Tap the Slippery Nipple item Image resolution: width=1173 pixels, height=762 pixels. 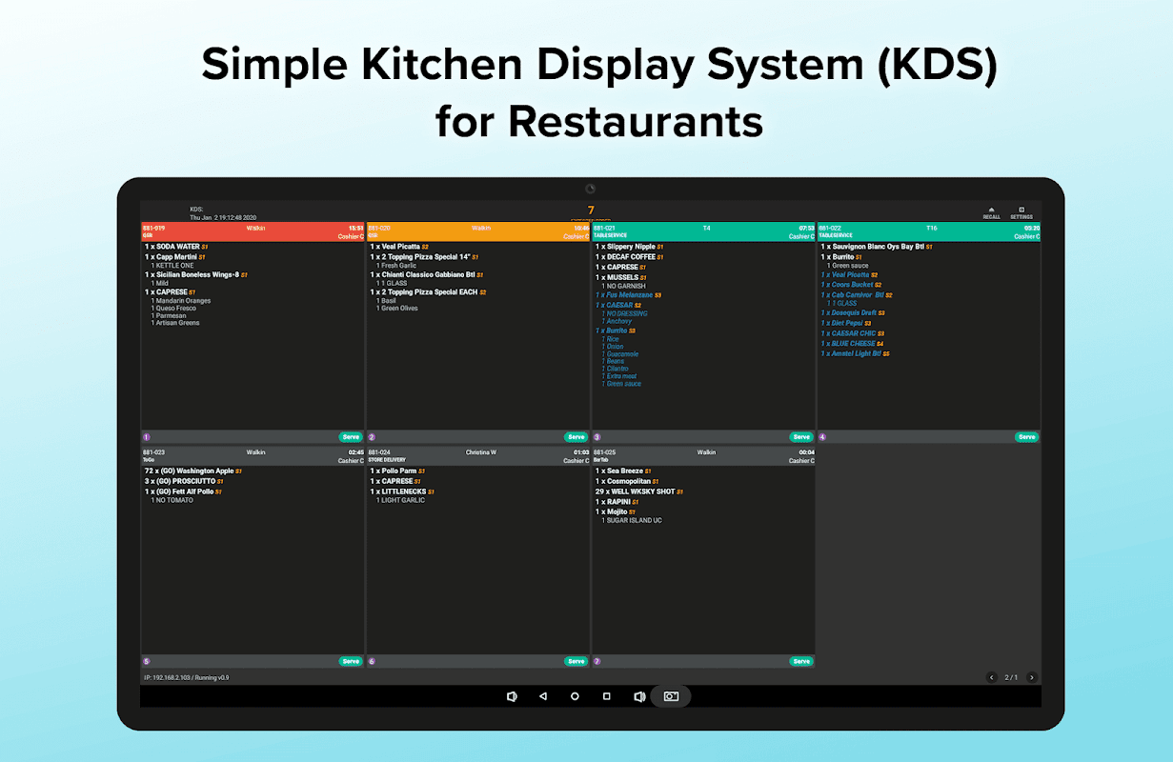(x=630, y=247)
